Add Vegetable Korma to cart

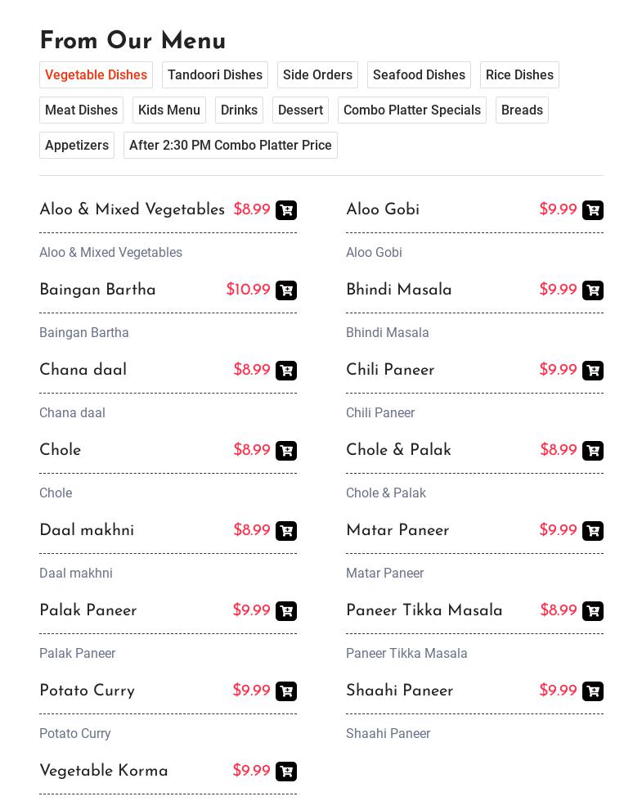[286, 772]
